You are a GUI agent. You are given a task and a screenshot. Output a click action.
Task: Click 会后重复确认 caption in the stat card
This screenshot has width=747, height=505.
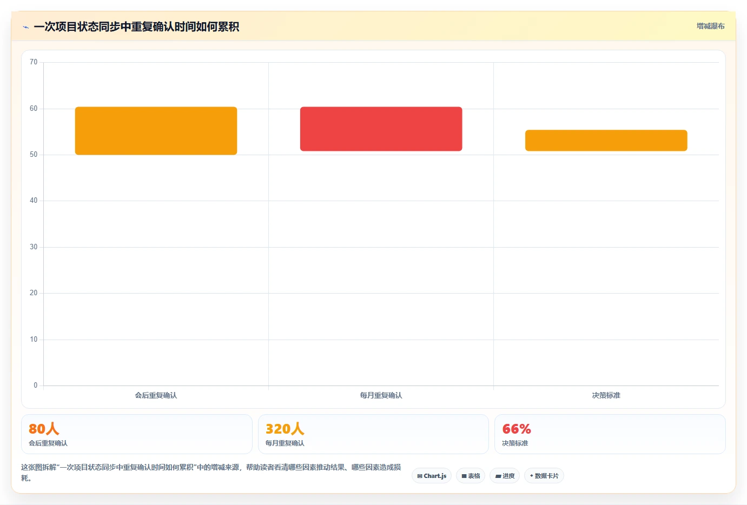tap(48, 443)
